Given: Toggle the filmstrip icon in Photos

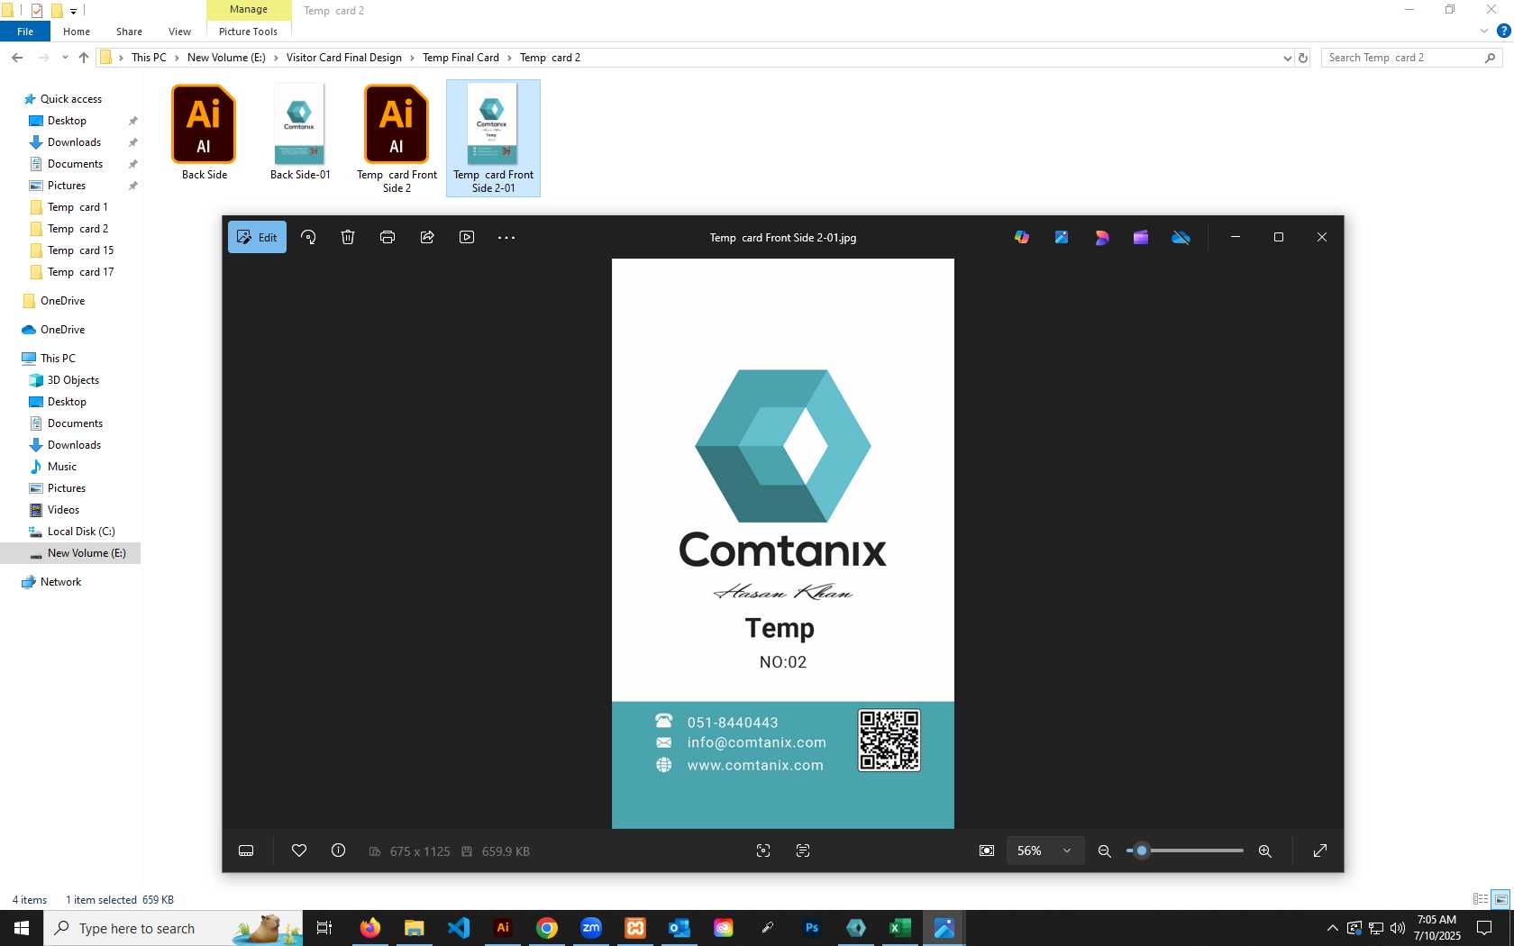Looking at the screenshot, I should click(x=246, y=850).
